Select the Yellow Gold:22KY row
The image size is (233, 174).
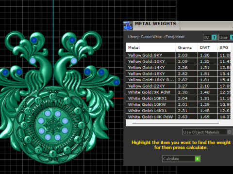tap(178, 86)
